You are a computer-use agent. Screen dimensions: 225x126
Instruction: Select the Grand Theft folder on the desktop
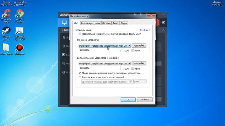point(6,49)
